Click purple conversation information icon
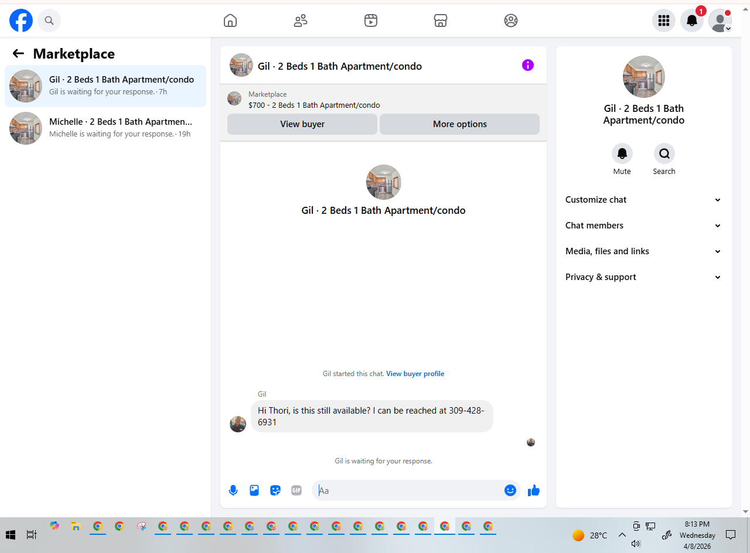The width and height of the screenshot is (750, 553). [528, 65]
